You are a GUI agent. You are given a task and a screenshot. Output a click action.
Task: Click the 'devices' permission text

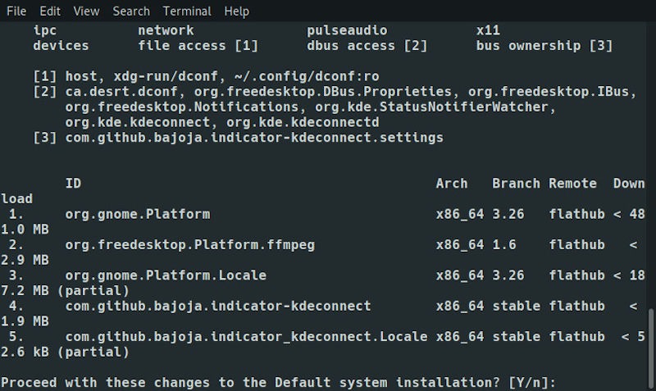[x=61, y=45]
